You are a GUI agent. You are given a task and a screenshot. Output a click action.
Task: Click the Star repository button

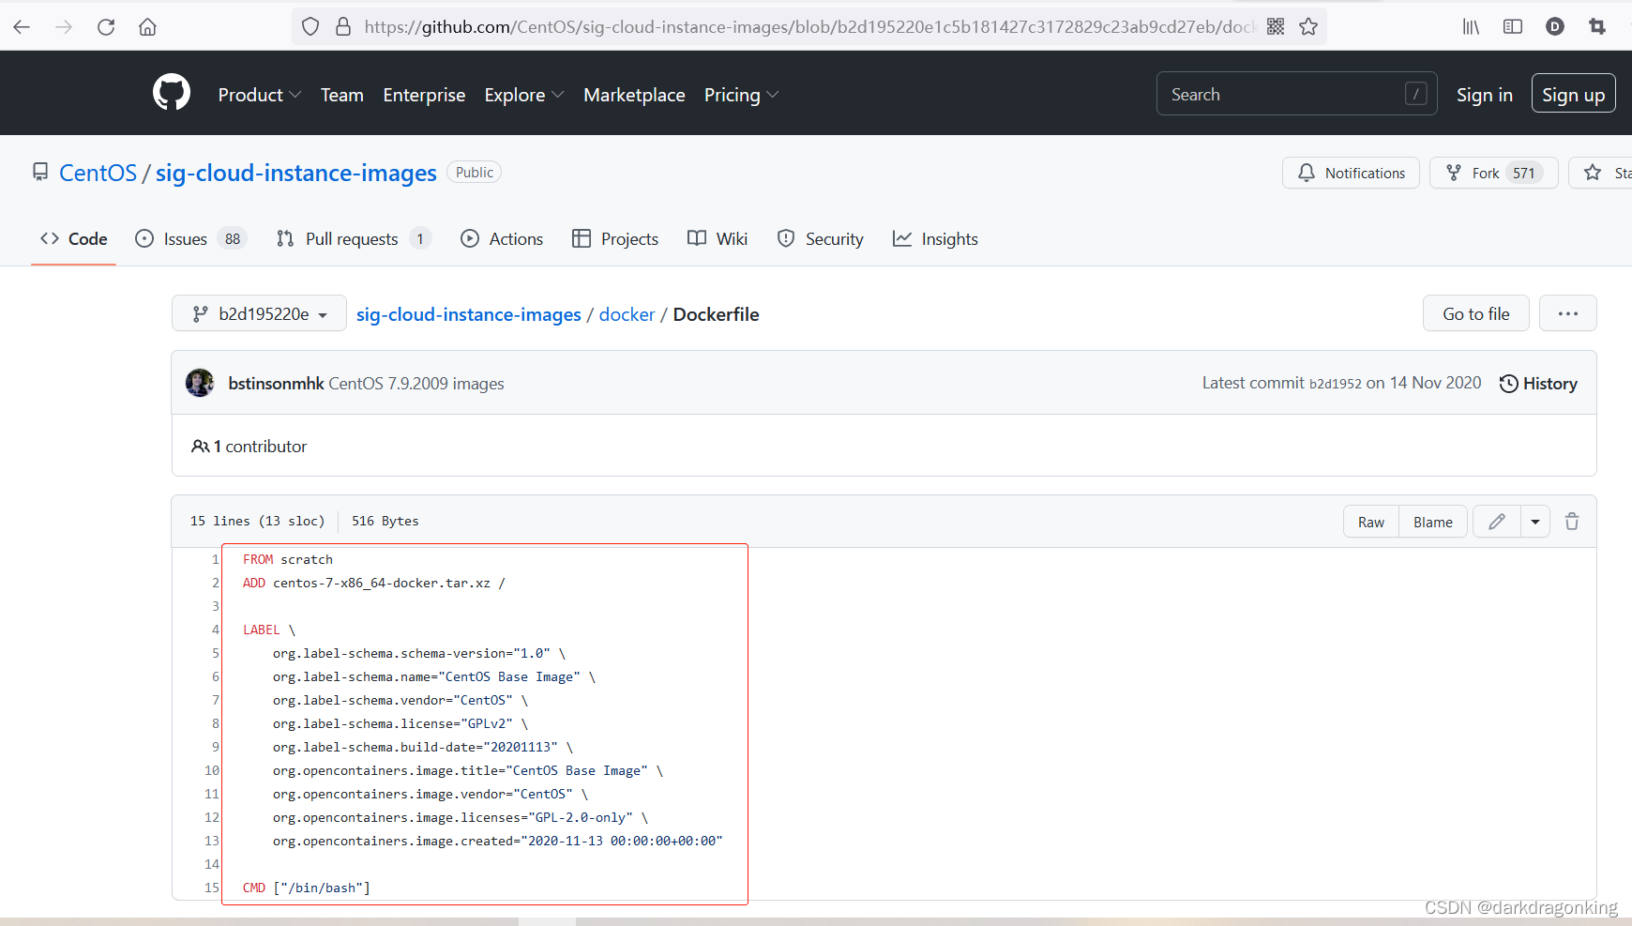[1601, 173]
